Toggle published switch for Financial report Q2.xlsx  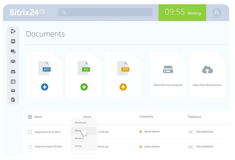(192, 147)
